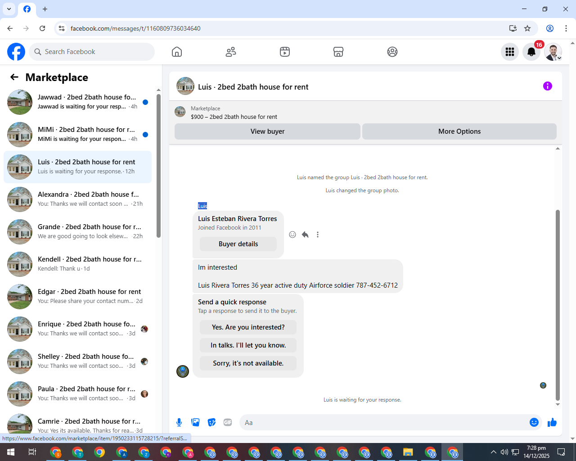The height and width of the screenshot is (461, 576).
Task: Open Alexandra conversation in list
Action: pyautogui.click(x=77, y=199)
